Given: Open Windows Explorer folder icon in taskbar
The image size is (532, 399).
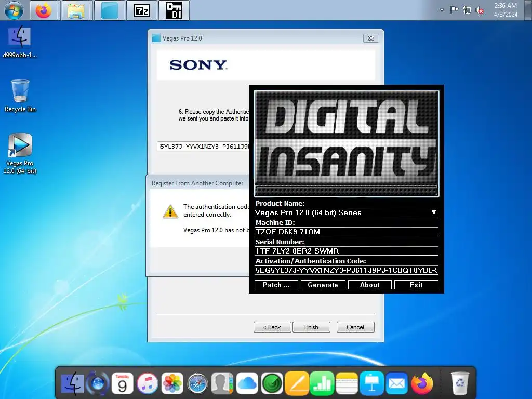Looking at the screenshot, I should (76, 10).
